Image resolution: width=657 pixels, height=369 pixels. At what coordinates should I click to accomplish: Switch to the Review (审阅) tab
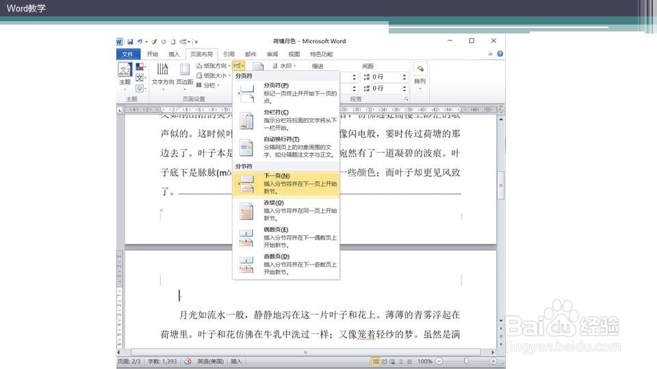tap(272, 54)
